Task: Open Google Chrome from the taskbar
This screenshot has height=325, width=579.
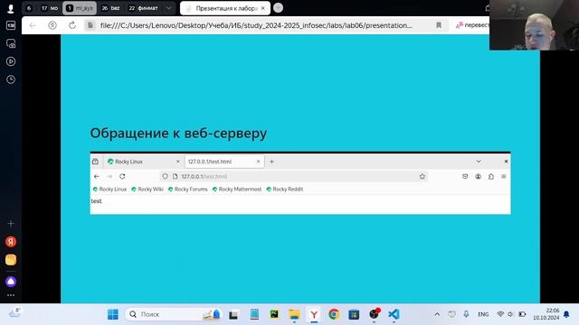Action: tap(334, 314)
